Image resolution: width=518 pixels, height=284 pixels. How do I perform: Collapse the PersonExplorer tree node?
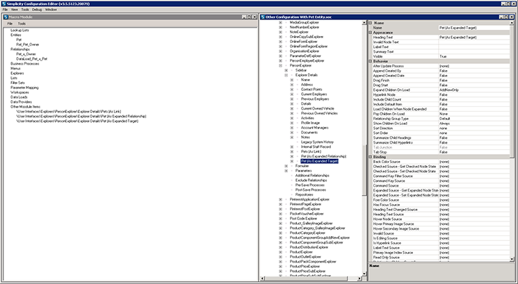pos(280,66)
